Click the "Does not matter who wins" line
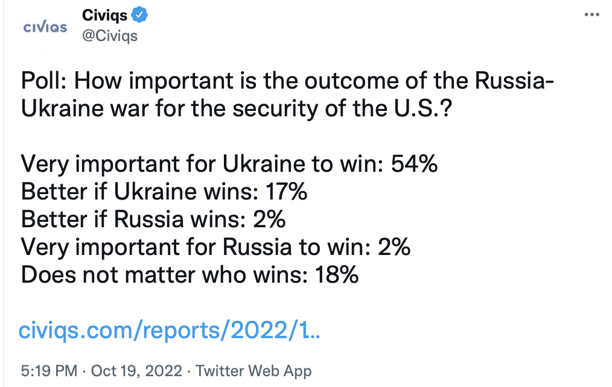 166,275
